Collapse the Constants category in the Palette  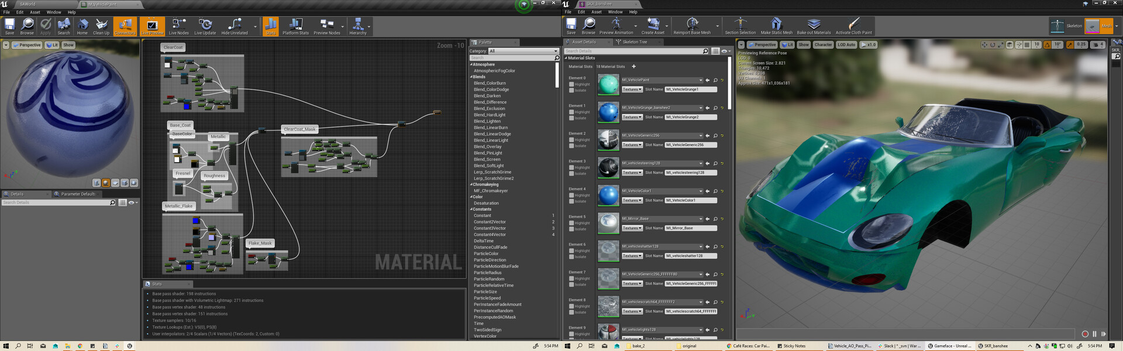[x=471, y=209]
